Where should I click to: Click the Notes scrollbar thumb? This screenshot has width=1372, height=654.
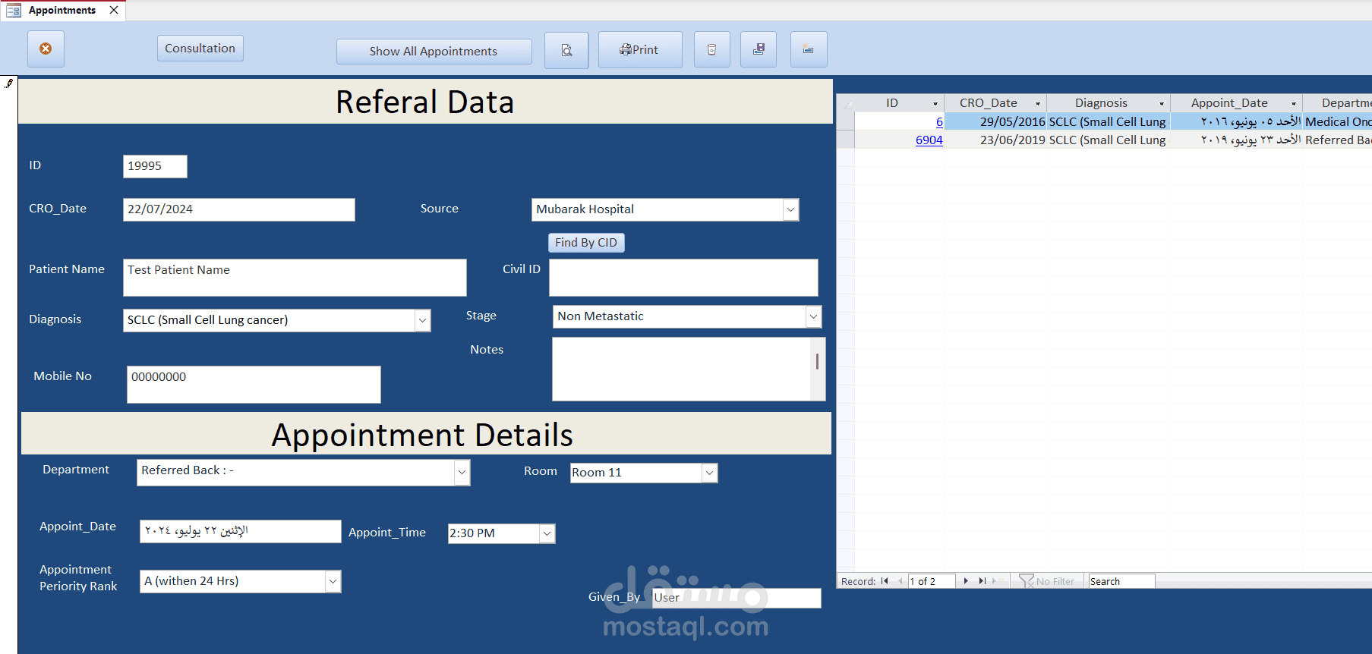coord(817,361)
